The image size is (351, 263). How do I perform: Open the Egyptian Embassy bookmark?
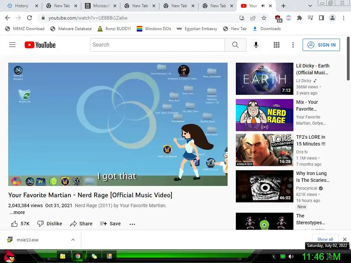(x=197, y=29)
